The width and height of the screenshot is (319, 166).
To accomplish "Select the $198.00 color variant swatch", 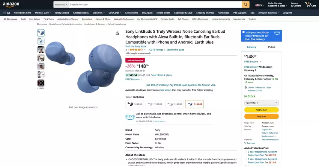I will coord(155,104).
